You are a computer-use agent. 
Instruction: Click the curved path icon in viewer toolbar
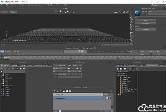click(x=72, y=12)
